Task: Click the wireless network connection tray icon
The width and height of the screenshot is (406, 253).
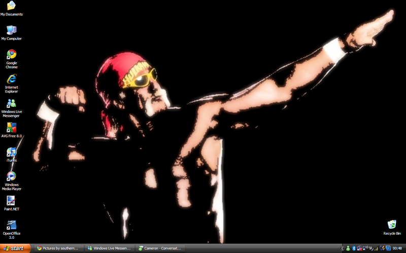Action: (365, 248)
